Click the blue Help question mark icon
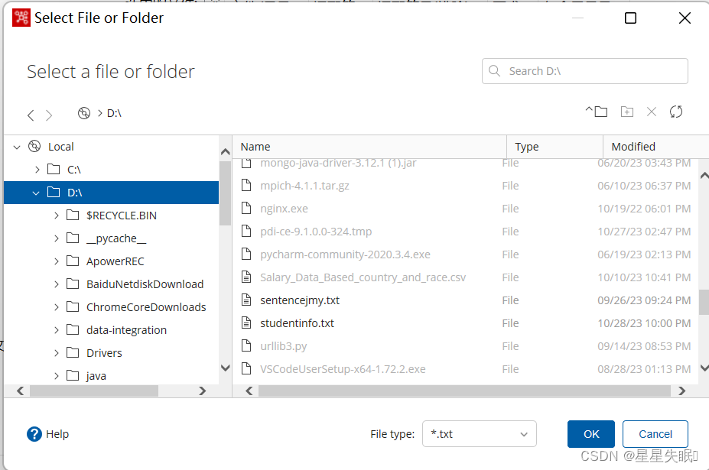Image resolution: width=709 pixels, height=470 pixels. coord(34,434)
